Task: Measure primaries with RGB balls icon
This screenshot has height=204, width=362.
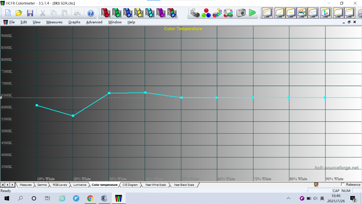Action: 206,13
